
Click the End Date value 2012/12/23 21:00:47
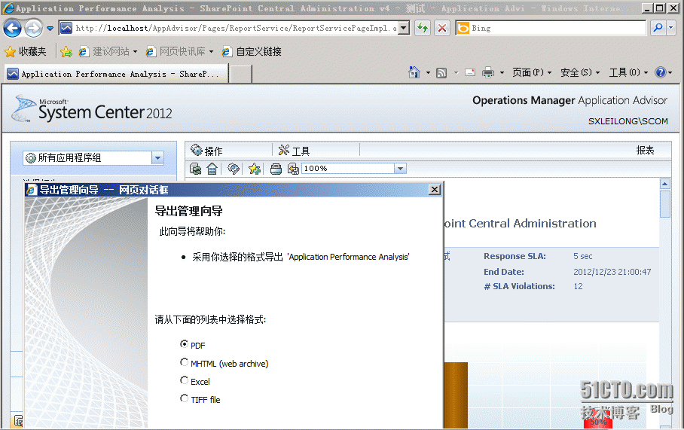coord(612,272)
